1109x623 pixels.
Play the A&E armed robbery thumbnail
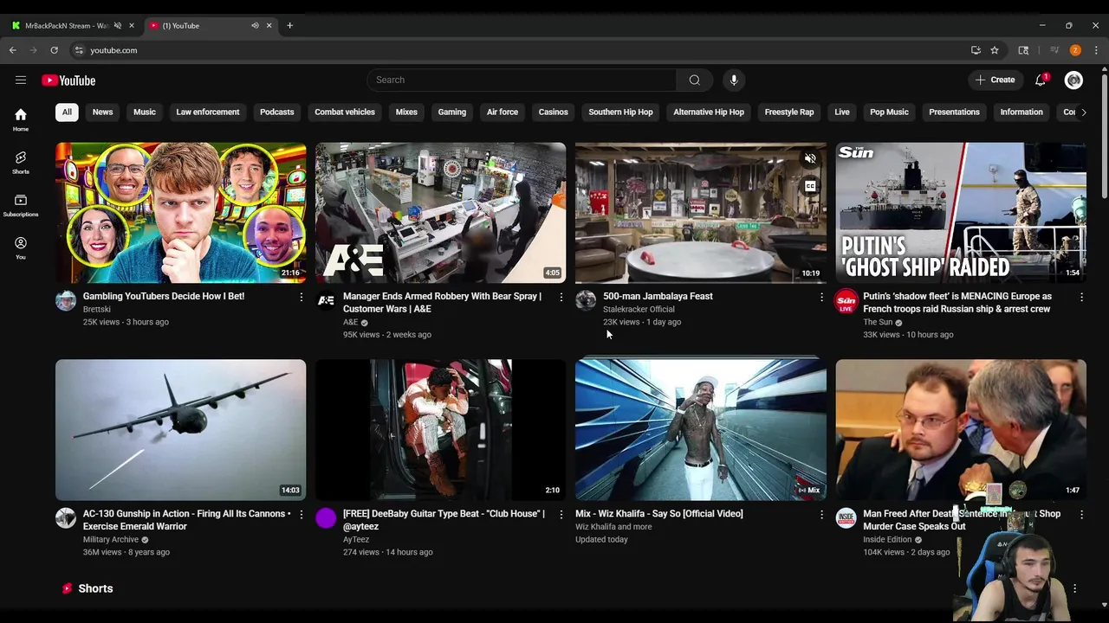point(440,213)
